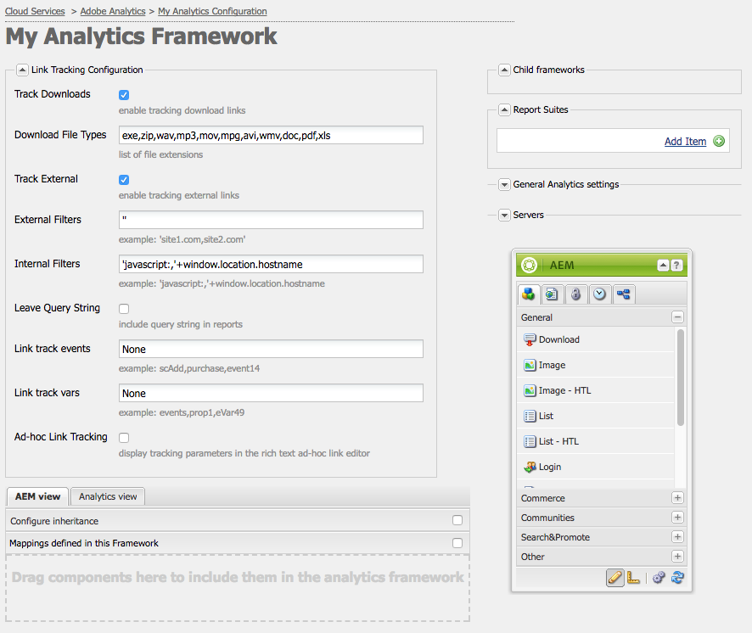Collapse the Child frameworks section
752x633 pixels.
(504, 70)
